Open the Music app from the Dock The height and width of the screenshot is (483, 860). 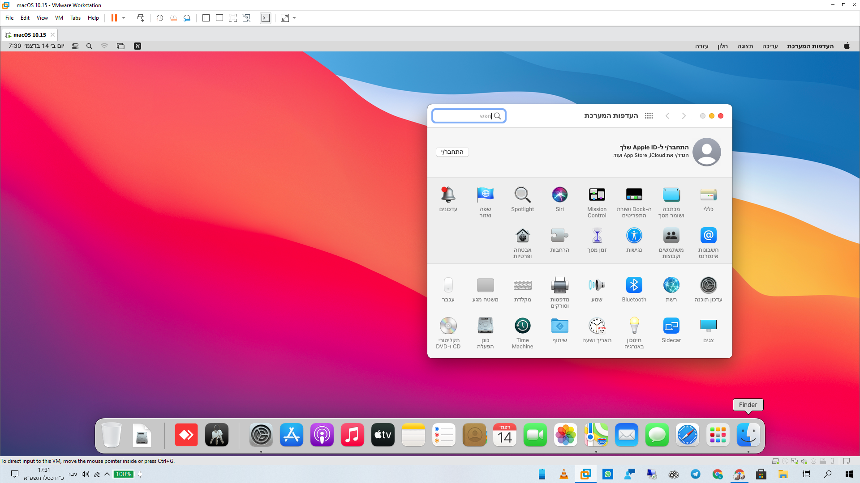352,435
